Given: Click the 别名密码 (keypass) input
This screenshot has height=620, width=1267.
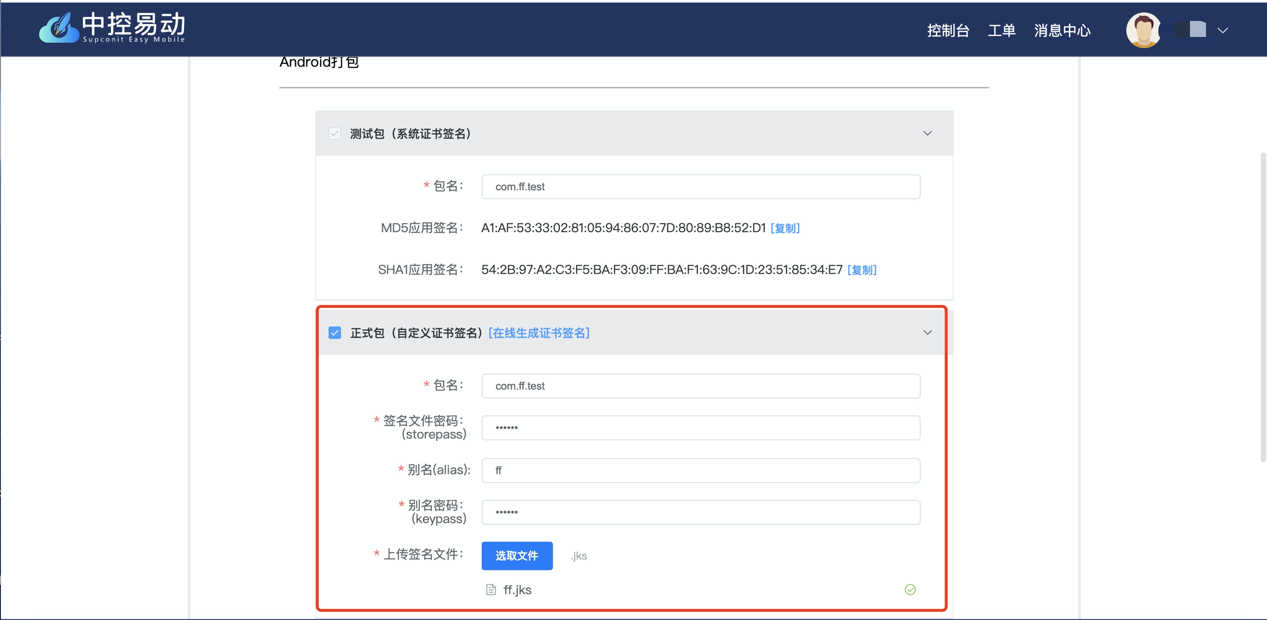Looking at the screenshot, I should (700, 512).
